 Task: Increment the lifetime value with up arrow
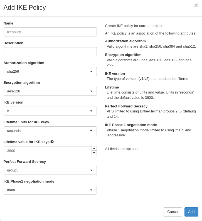[94, 149]
